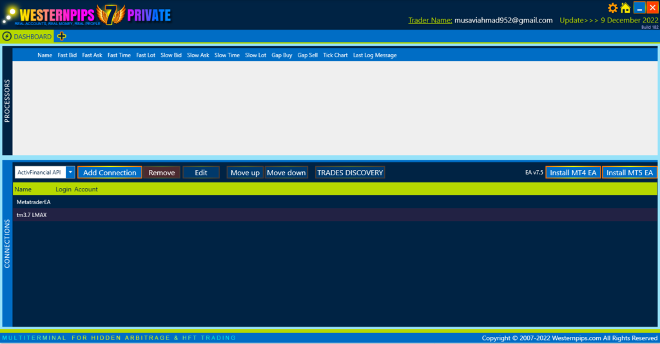Click the PROCESSORS side panel label

point(6,101)
